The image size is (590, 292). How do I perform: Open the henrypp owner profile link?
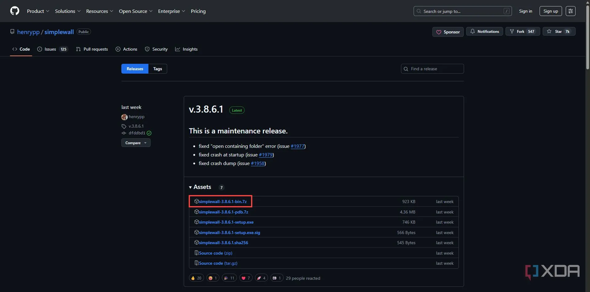coord(28,32)
